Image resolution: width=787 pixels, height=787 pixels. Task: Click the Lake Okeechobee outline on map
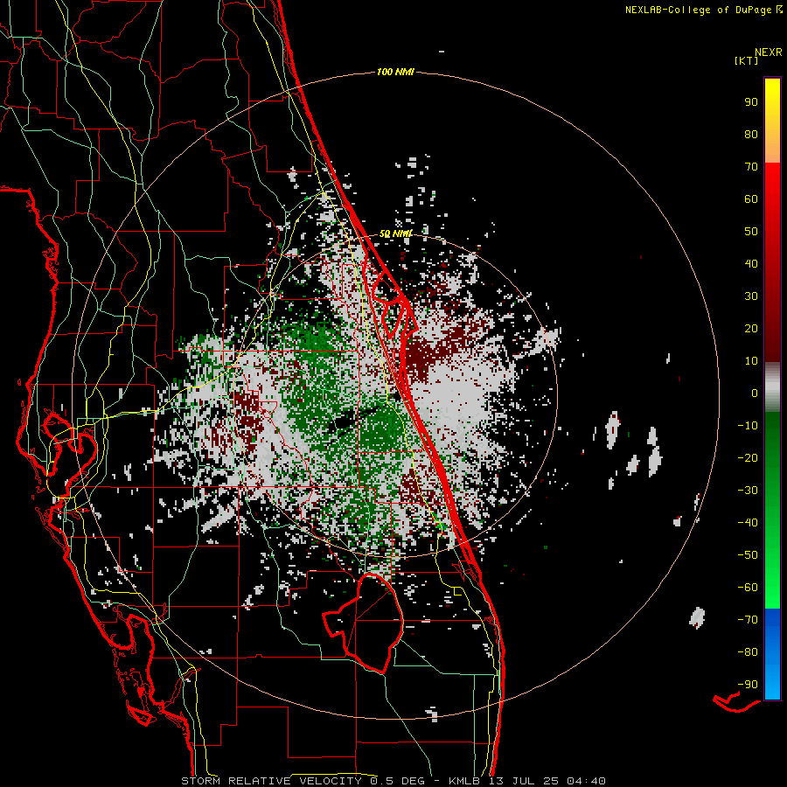(364, 623)
